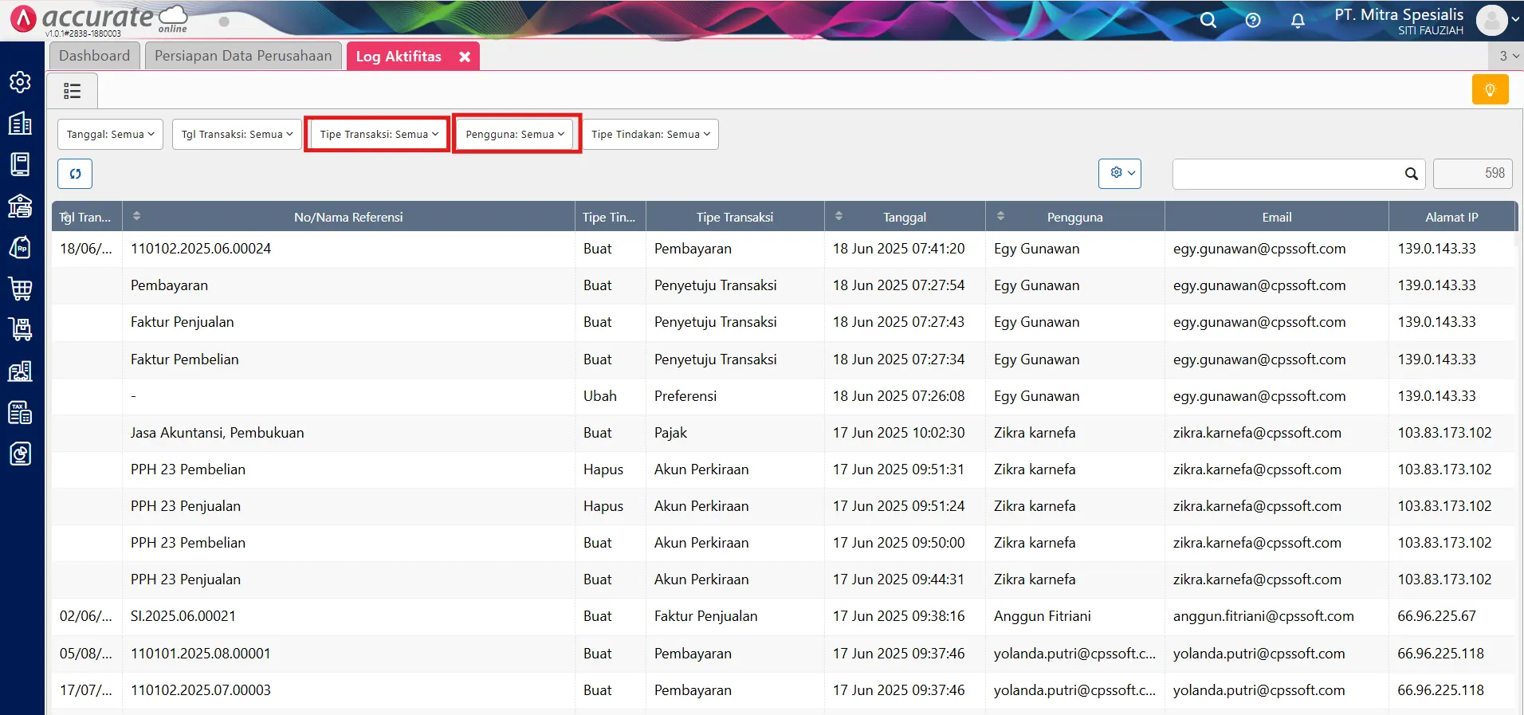Open table column settings gear dropdown
Viewport: 1524px width, 715px height.
tap(1120, 173)
